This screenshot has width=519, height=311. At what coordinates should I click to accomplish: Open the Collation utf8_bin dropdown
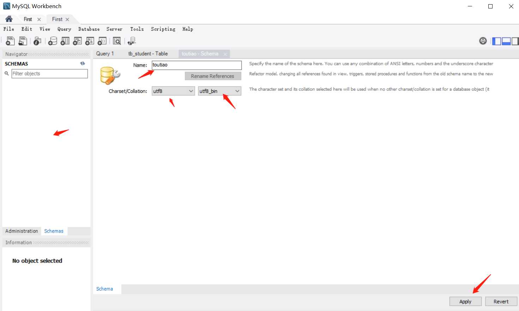pos(219,91)
